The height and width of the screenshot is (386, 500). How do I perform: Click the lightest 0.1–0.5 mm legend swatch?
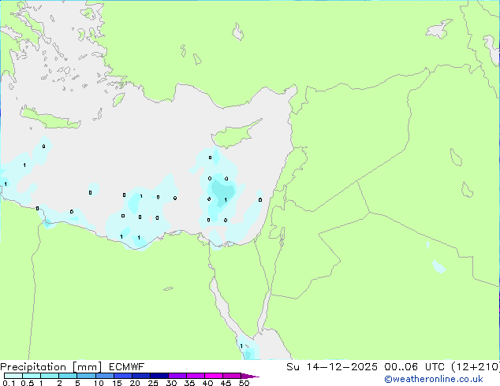pos(13,376)
